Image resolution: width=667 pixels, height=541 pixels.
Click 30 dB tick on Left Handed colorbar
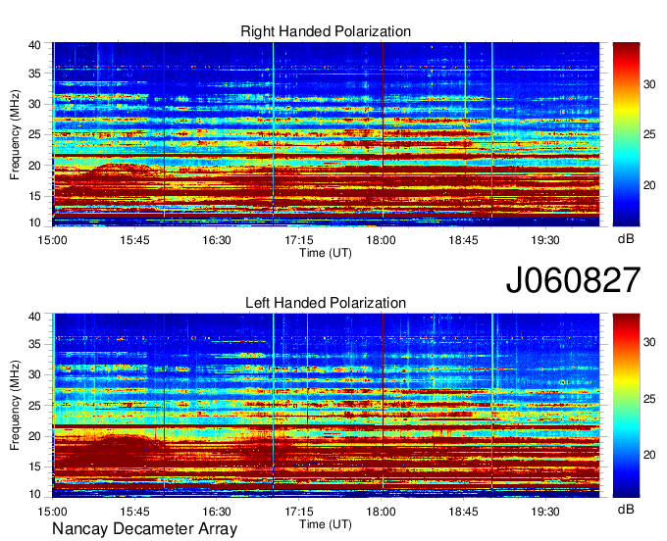pos(649,342)
